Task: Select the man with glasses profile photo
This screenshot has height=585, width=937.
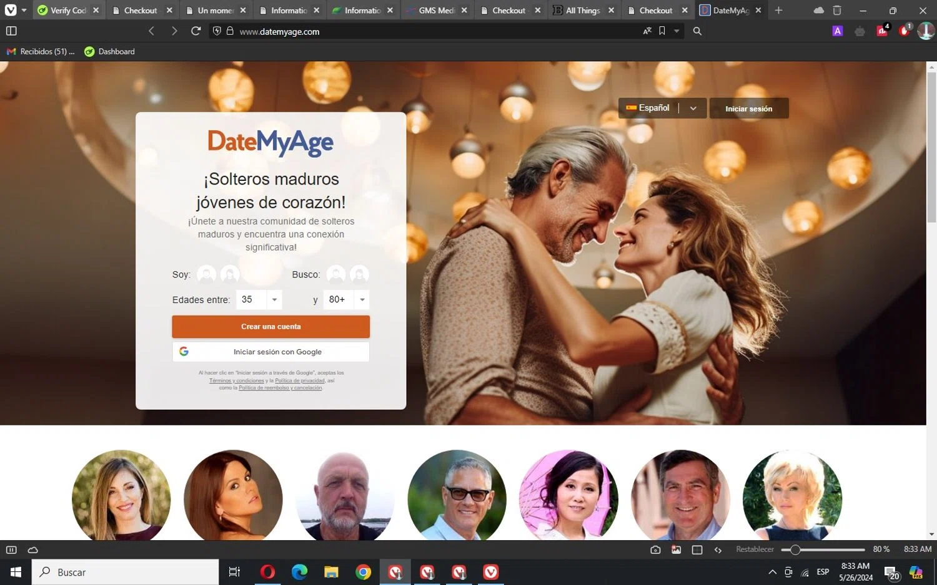Action: [457, 495]
